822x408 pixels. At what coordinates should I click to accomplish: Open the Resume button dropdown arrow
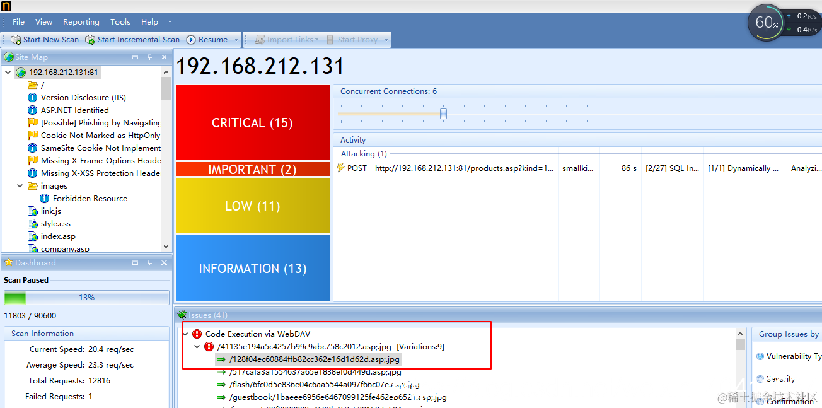tap(236, 40)
